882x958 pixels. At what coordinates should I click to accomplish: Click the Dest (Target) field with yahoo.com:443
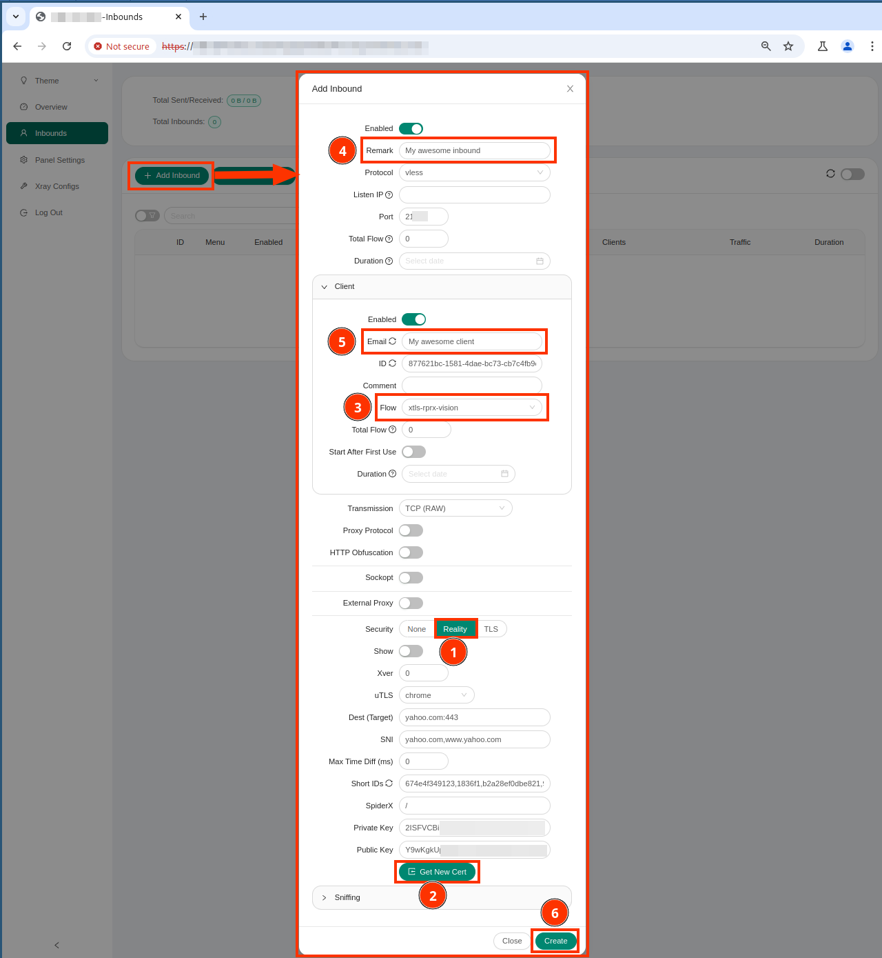click(474, 717)
